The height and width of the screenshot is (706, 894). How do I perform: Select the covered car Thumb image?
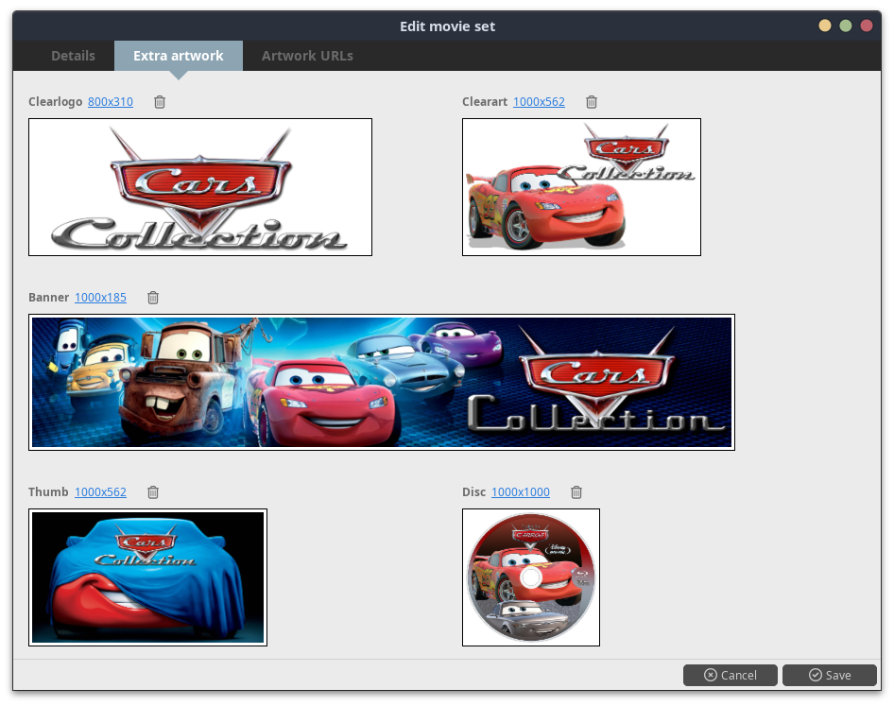(x=147, y=577)
